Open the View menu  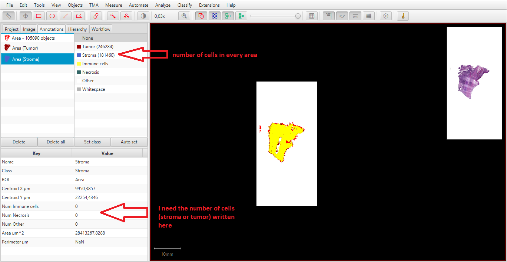point(56,5)
